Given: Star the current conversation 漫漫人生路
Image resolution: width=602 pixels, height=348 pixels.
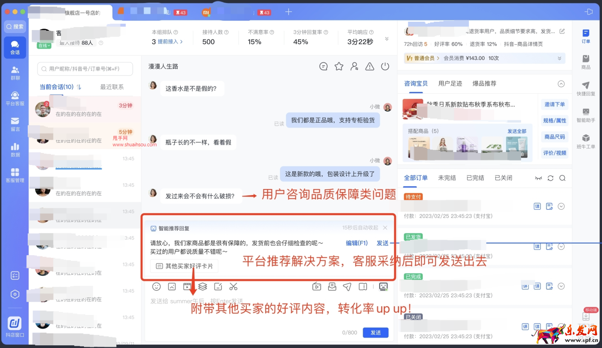Looking at the screenshot, I should coord(339,66).
